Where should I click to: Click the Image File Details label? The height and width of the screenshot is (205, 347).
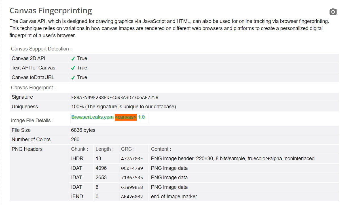point(32,121)
